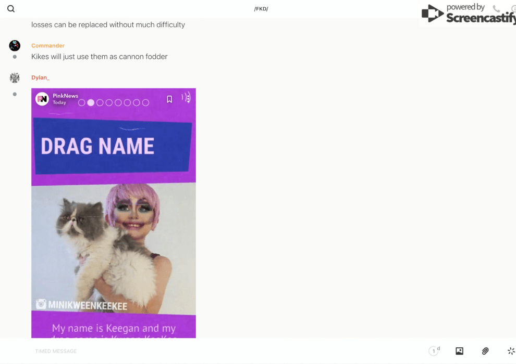Attach a file using the paperclip
Viewport: 516px width, 364px height.
(485, 351)
